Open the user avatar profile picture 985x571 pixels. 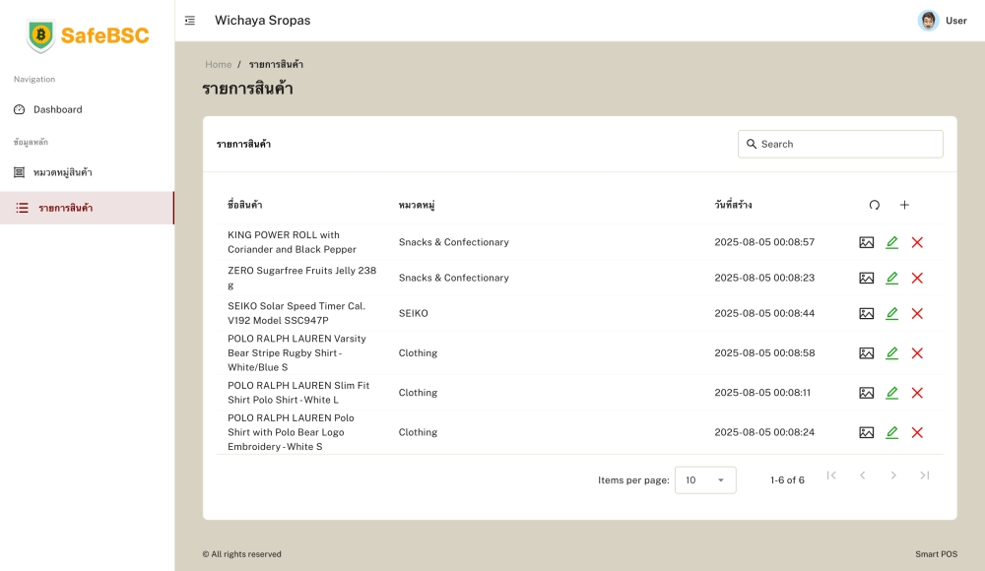click(x=928, y=21)
